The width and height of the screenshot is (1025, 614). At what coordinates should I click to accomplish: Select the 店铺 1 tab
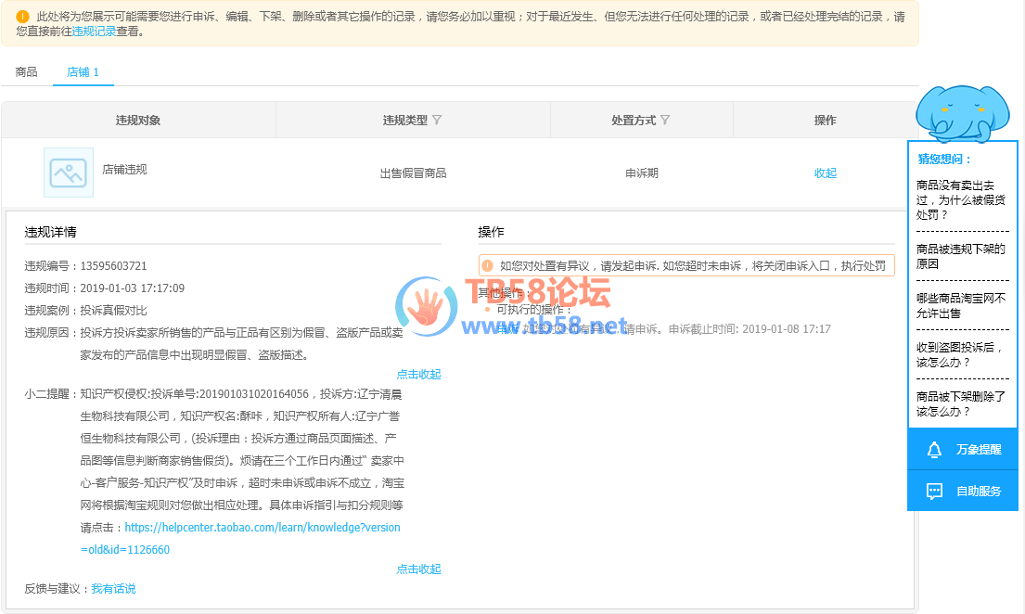point(83,72)
